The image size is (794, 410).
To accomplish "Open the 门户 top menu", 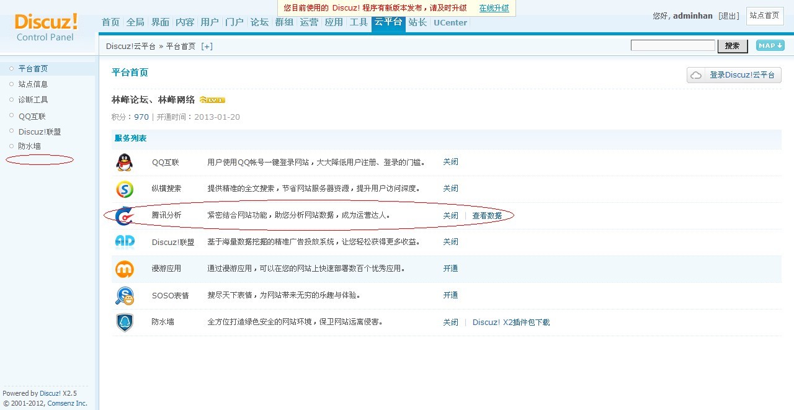I will point(234,22).
